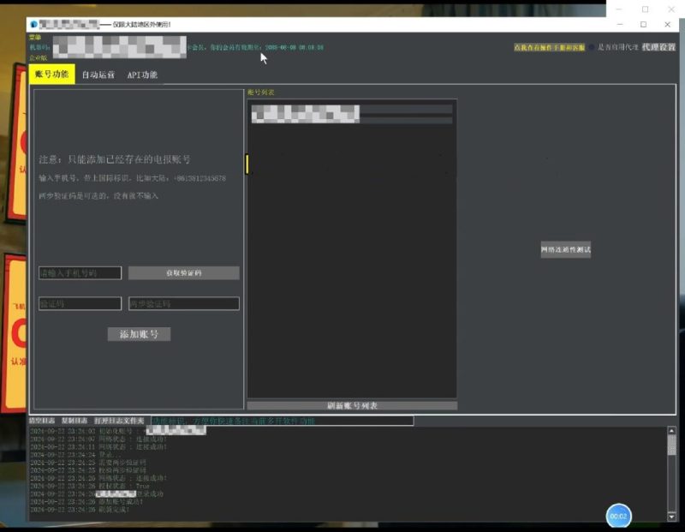Viewport: 685px width, 532px height.
Task: Run the 网络连通性测试 network test
Action: click(566, 248)
